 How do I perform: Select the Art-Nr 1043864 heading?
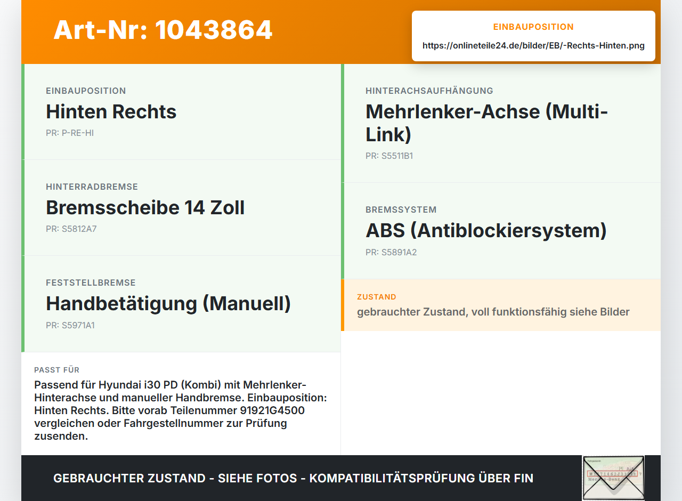163,30
